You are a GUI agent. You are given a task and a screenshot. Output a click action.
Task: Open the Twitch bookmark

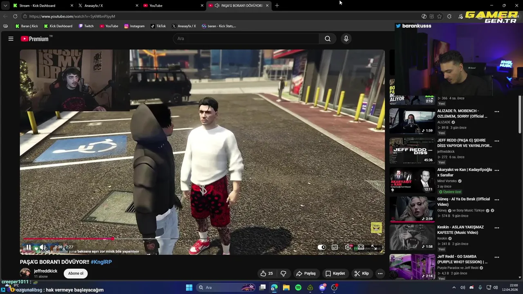tap(86, 26)
